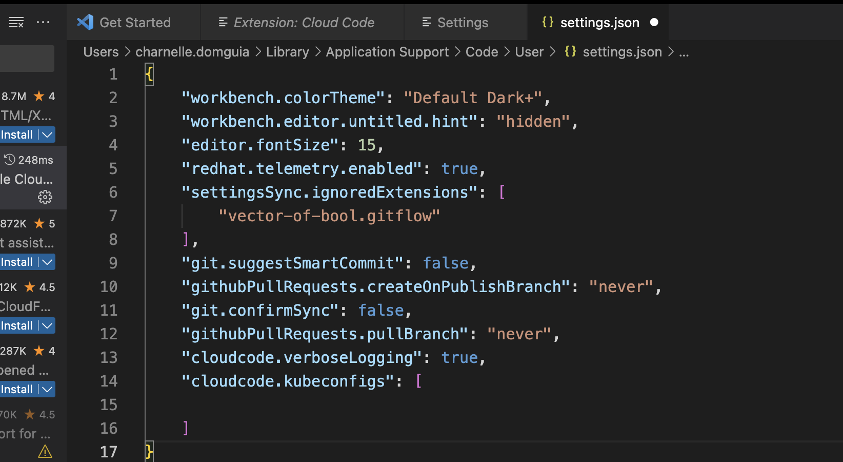Screen dimensions: 843x462
Task: Open the Views and More Actions menu
Action: 43,22
